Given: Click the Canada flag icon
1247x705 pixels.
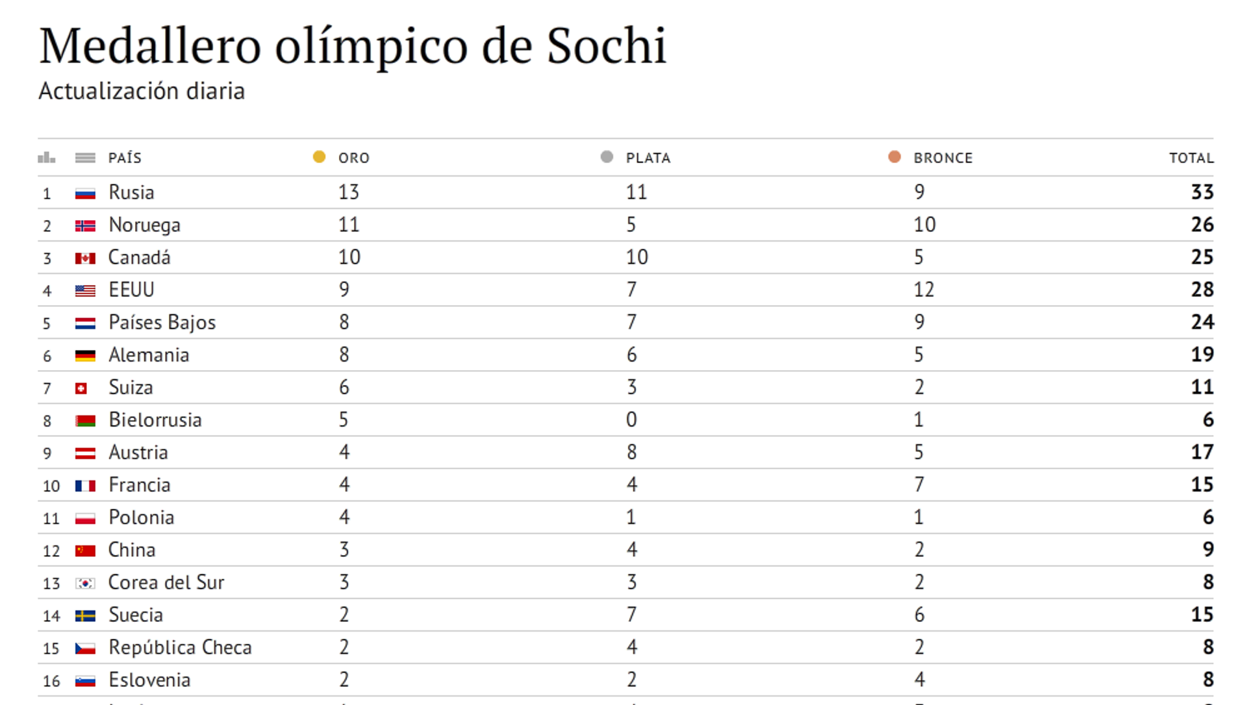Looking at the screenshot, I should (x=85, y=258).
